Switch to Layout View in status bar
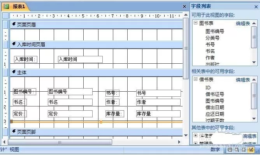 click(244, 150)
